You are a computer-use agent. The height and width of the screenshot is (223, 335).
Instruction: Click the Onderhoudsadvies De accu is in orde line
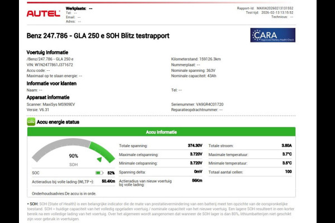(64, 194)
